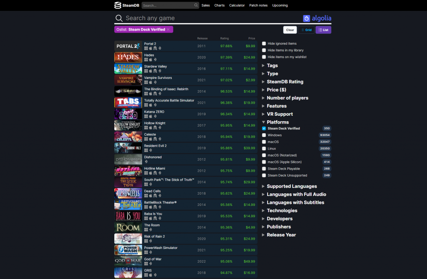The height and width of the screenshot is (279, 427).
Task: Click Steam Deck icon under PowerWash Simulator
Action: (x=151, y=252)
